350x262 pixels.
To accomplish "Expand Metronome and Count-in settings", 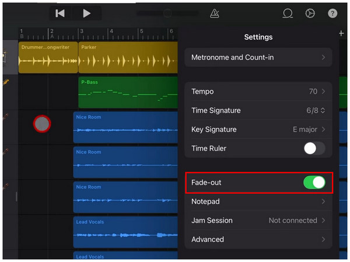I will point(258,58).
